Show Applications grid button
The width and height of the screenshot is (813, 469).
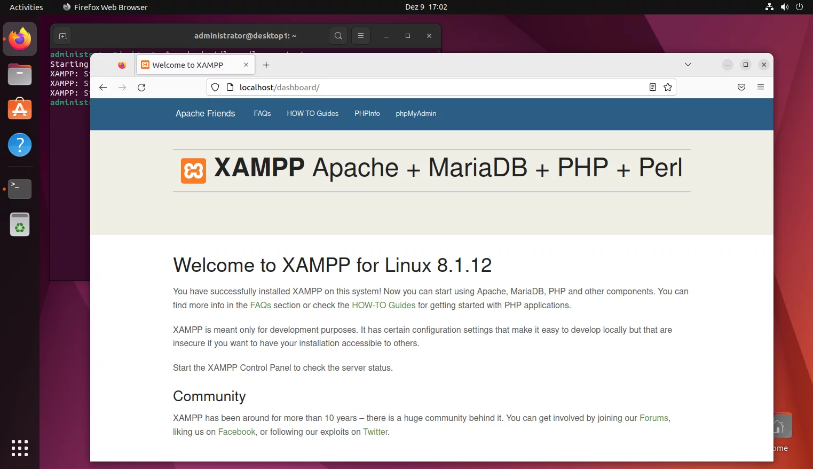tap(20, 448)
